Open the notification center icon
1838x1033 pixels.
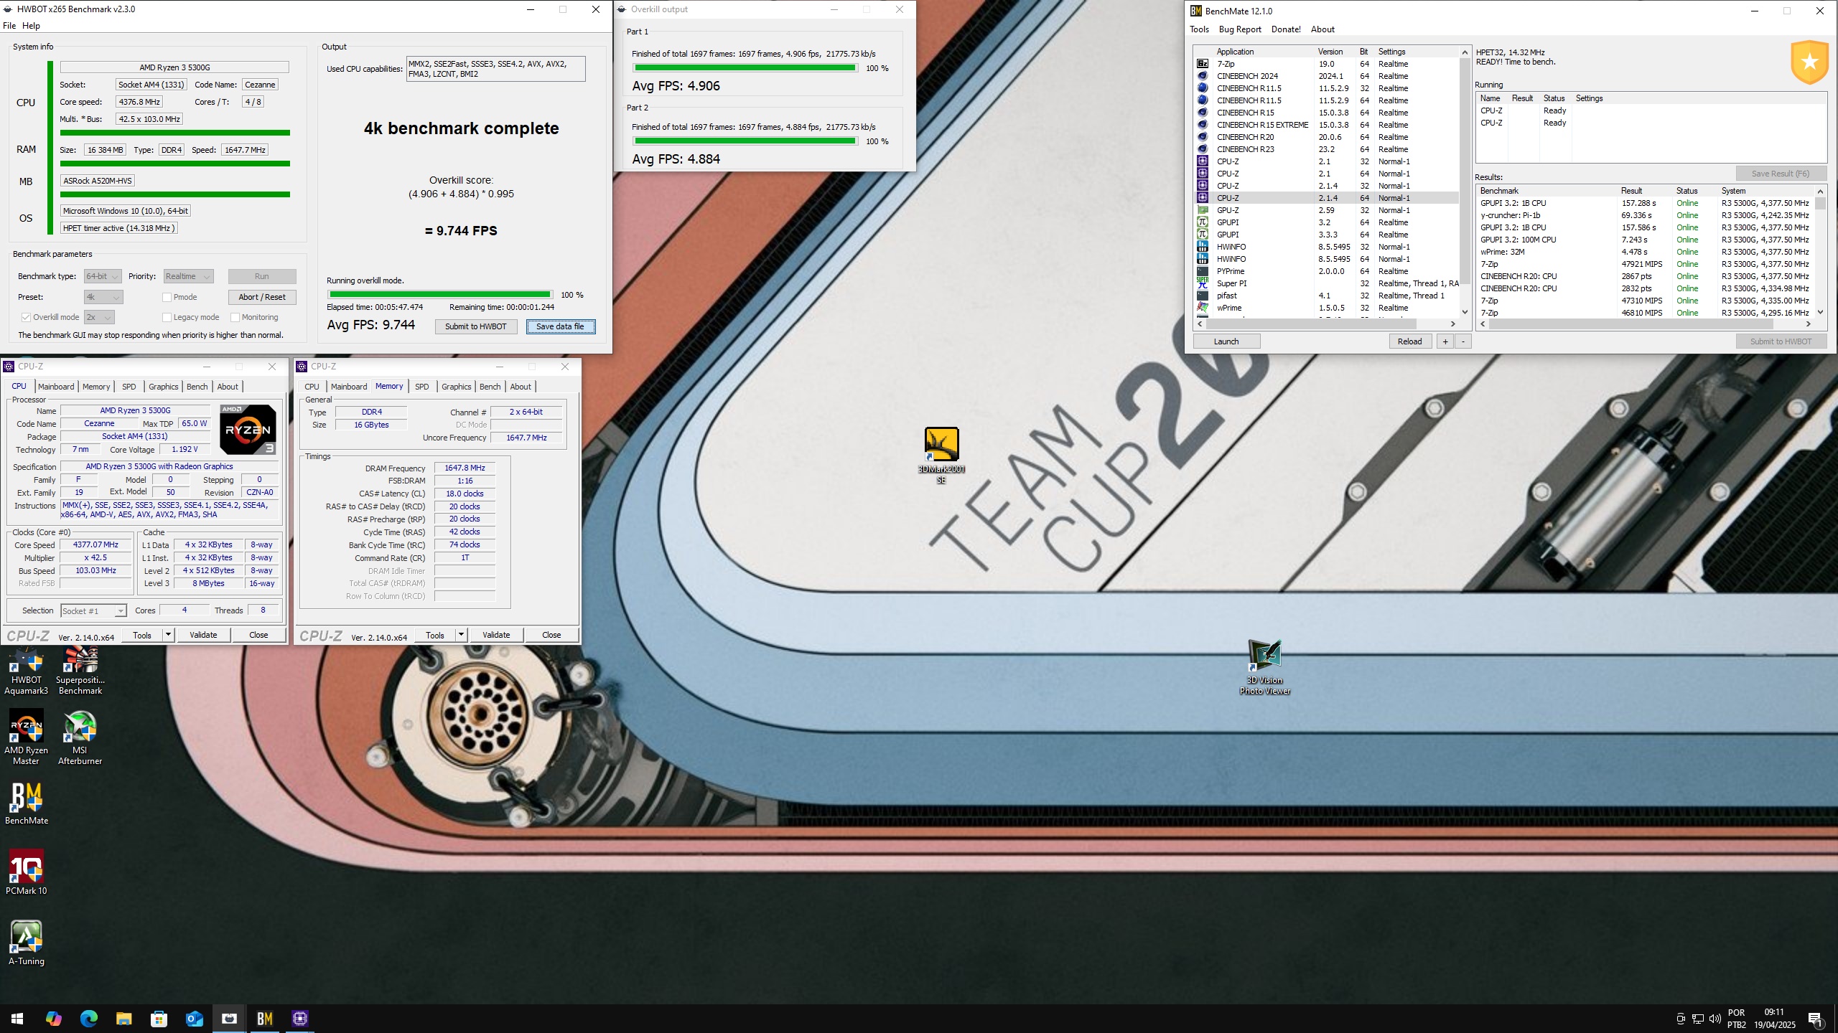click(x=1815, y=1019)
